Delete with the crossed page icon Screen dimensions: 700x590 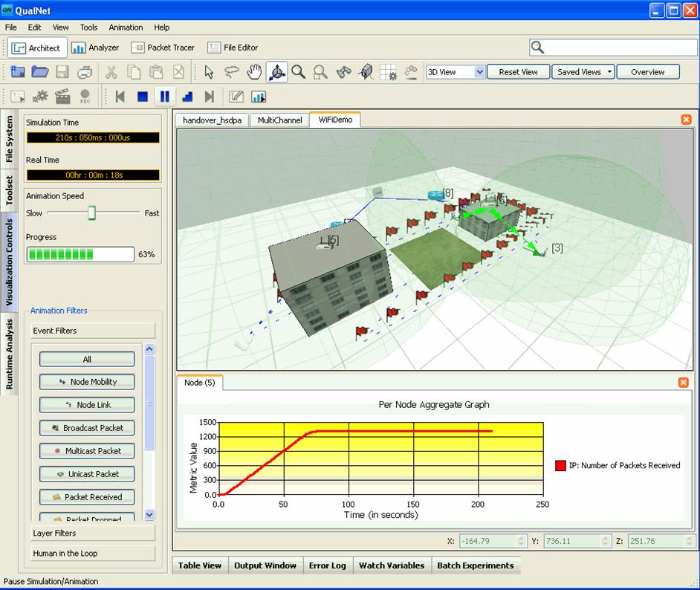click(x=178, y=72)
